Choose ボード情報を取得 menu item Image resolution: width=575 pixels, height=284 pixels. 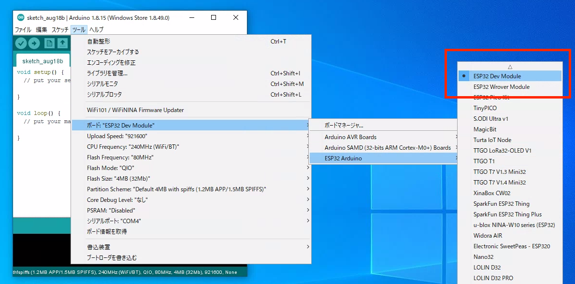coord(191,232)
